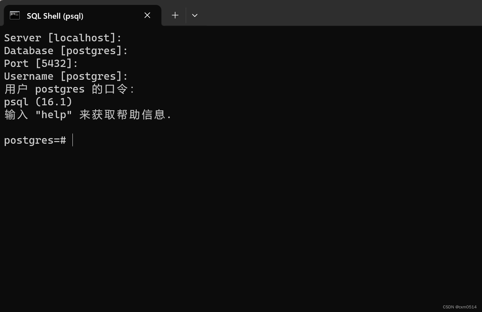Click the 用户 postgres 的口令 line
The height and width of the screenshot is (312, 482).
pos(69,89)
